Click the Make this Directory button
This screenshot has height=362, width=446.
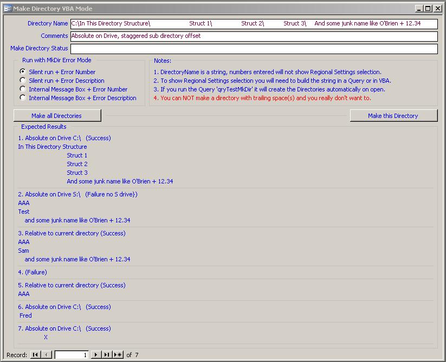(x=393, y=116)
